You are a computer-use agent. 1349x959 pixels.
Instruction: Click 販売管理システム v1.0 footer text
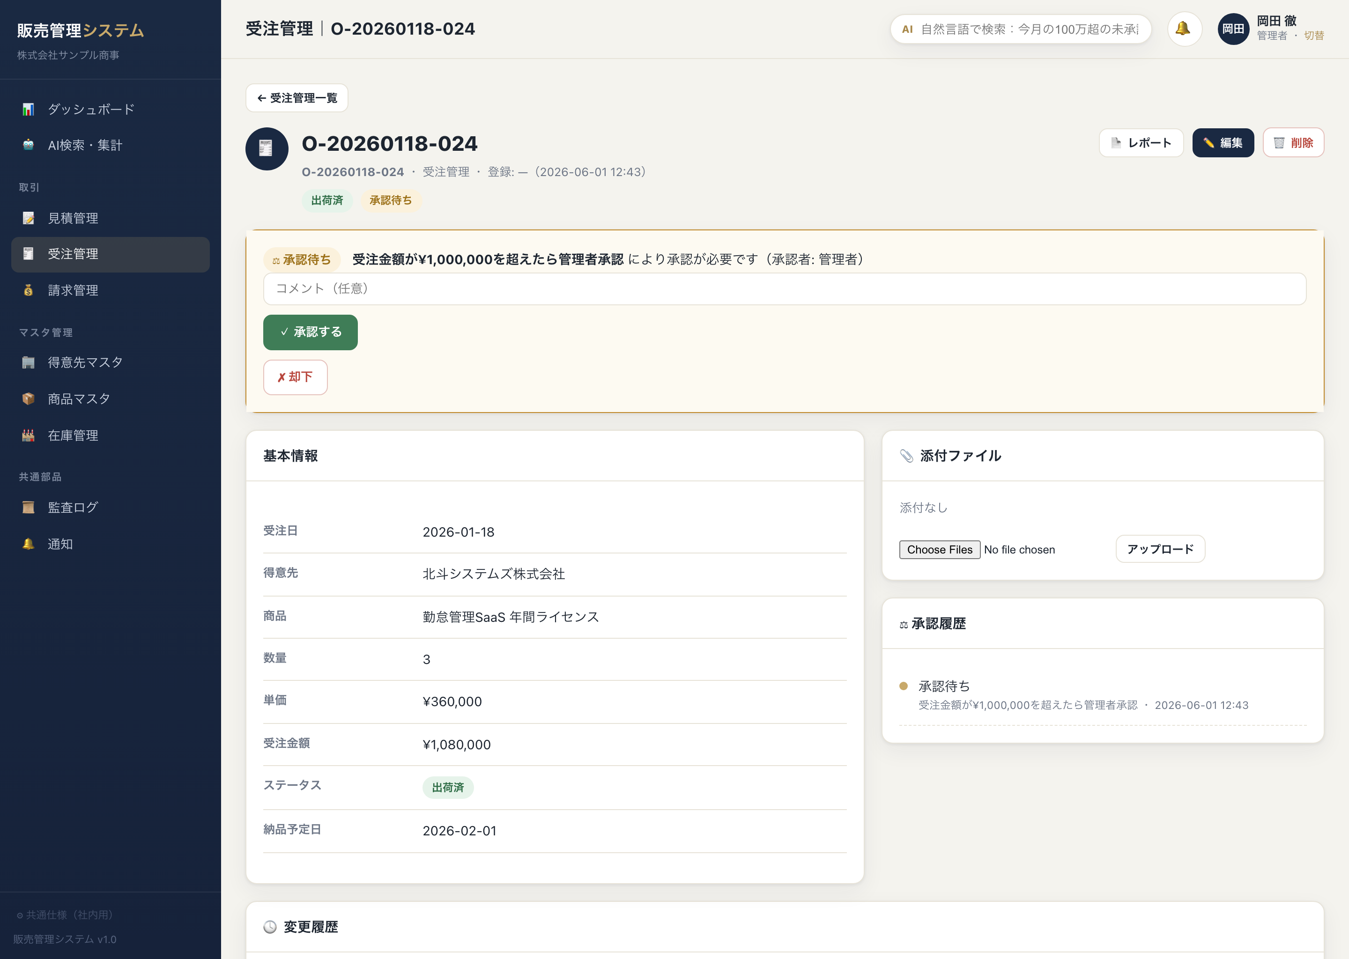pos(65,939)
